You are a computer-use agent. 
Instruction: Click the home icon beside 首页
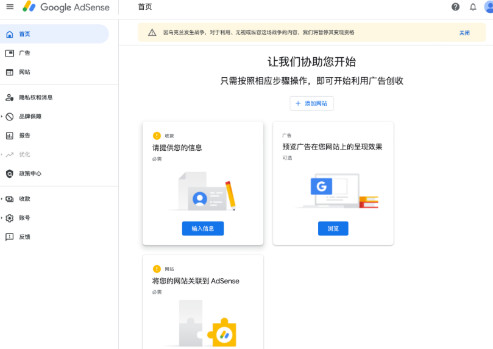tap(10, 34)
